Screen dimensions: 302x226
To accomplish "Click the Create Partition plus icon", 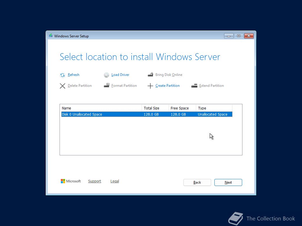I will 150,86.
